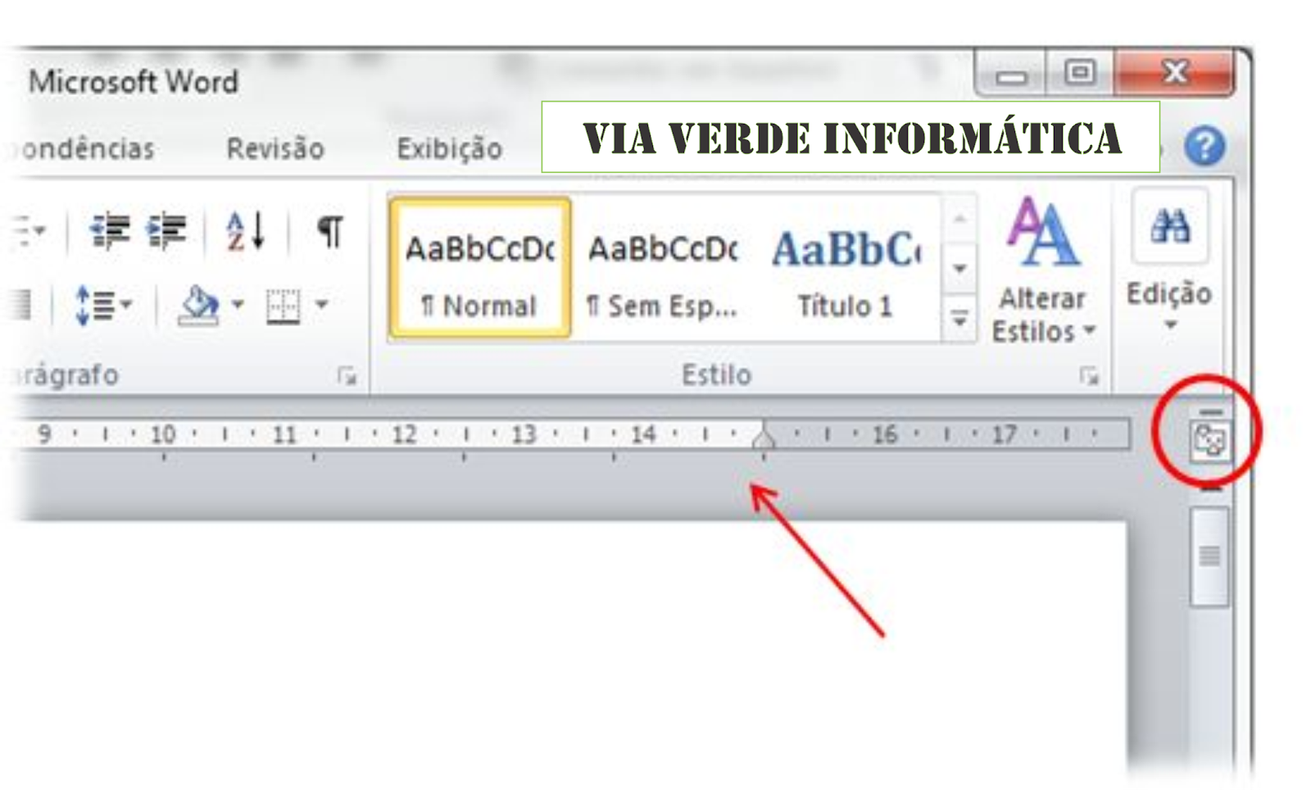Go to previous row in styles gallery

959,218
